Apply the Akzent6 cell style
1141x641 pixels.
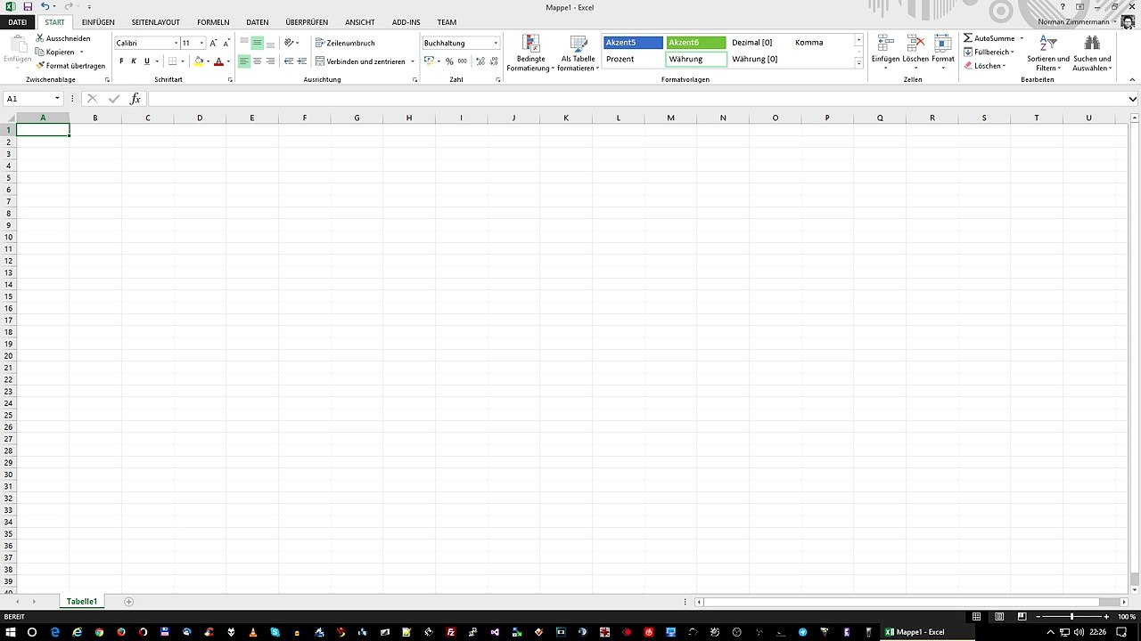(696, 43)
